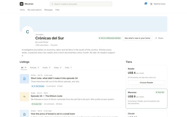The height and width of the screenshot is (117, 187).
Task: Click the Mecenas brand name
Action: tap(29, 4)
